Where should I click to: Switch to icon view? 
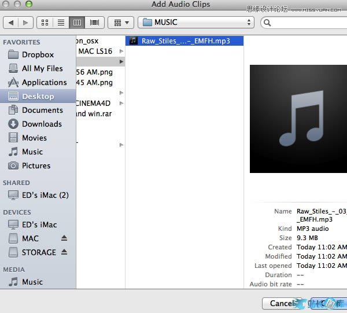(x=44, y=23)
